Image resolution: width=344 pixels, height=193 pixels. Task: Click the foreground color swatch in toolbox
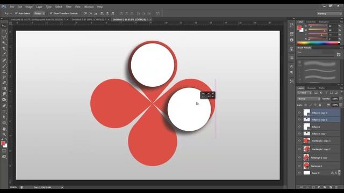(x=3, y=143)
